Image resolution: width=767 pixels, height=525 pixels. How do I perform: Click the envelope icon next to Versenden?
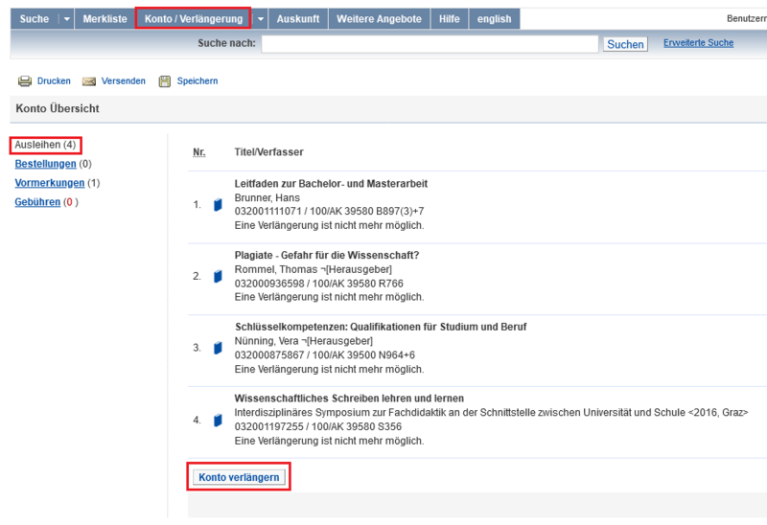[89, 81]
